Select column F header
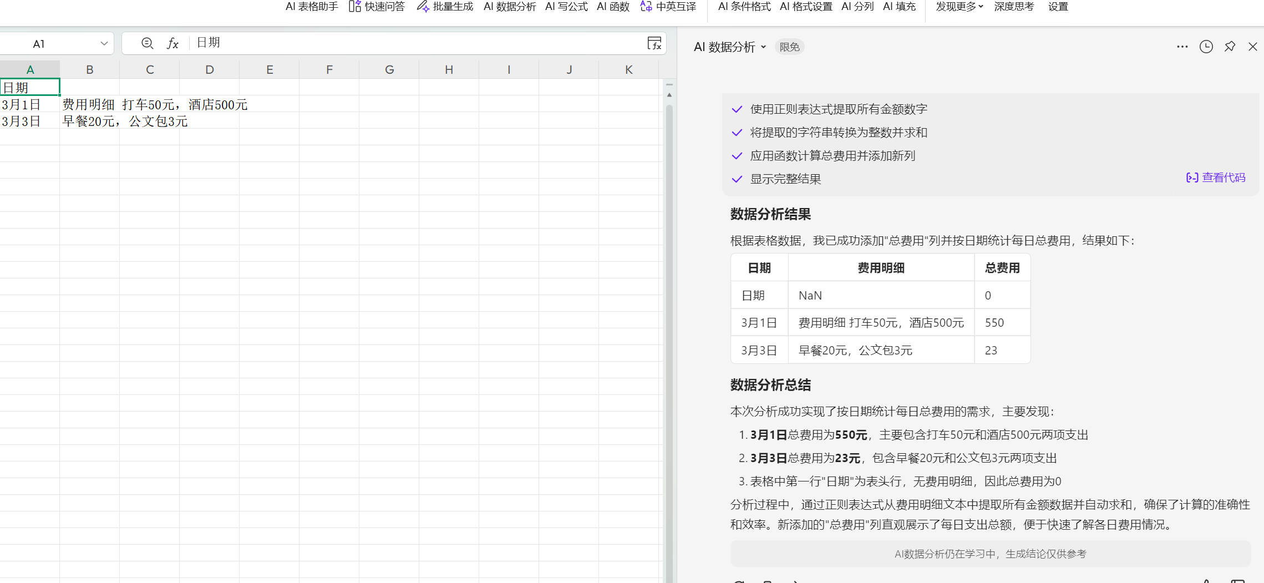The height and width of the screenshot is (583, 1264). click(329, 69)
